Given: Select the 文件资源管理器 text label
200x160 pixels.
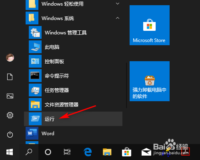Looking at the screenshot, I should pyautogui.click(x=62, y=104).
